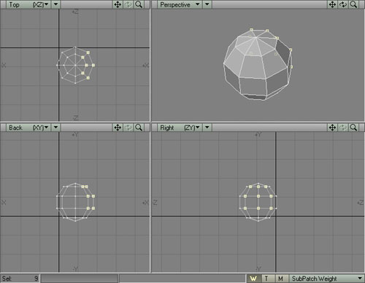Click the rotate icon in Right viewport

pos(343,128)
